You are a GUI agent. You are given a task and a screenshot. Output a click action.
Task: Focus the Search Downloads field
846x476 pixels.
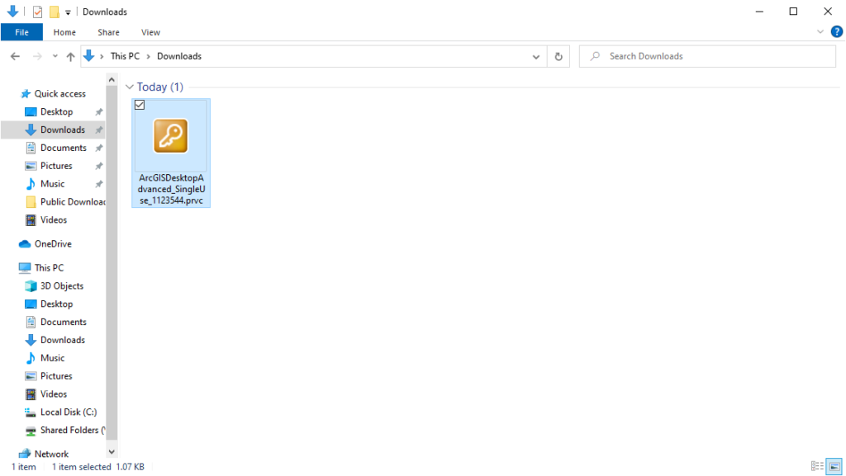(707, 56)
